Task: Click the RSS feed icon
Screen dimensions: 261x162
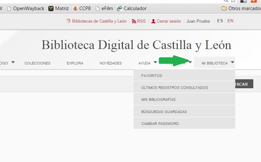Action: [x=134, y=21]
